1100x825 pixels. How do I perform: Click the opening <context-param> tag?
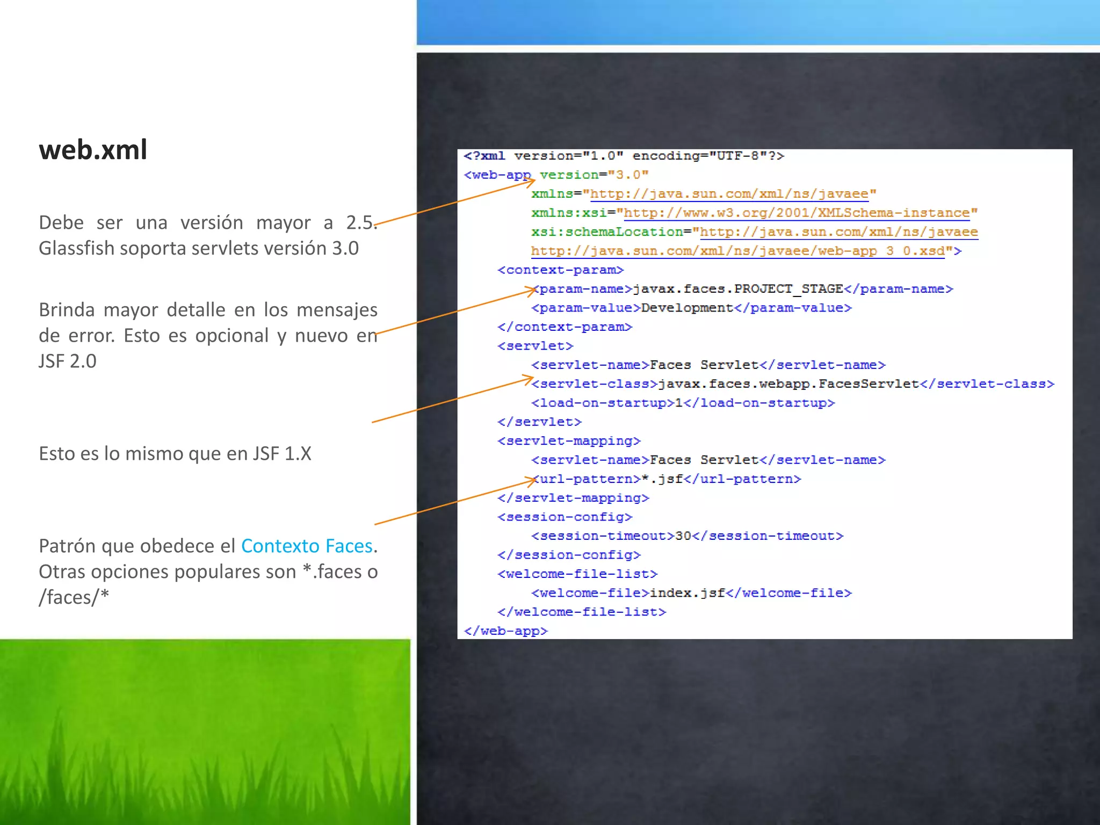(561, 270)
